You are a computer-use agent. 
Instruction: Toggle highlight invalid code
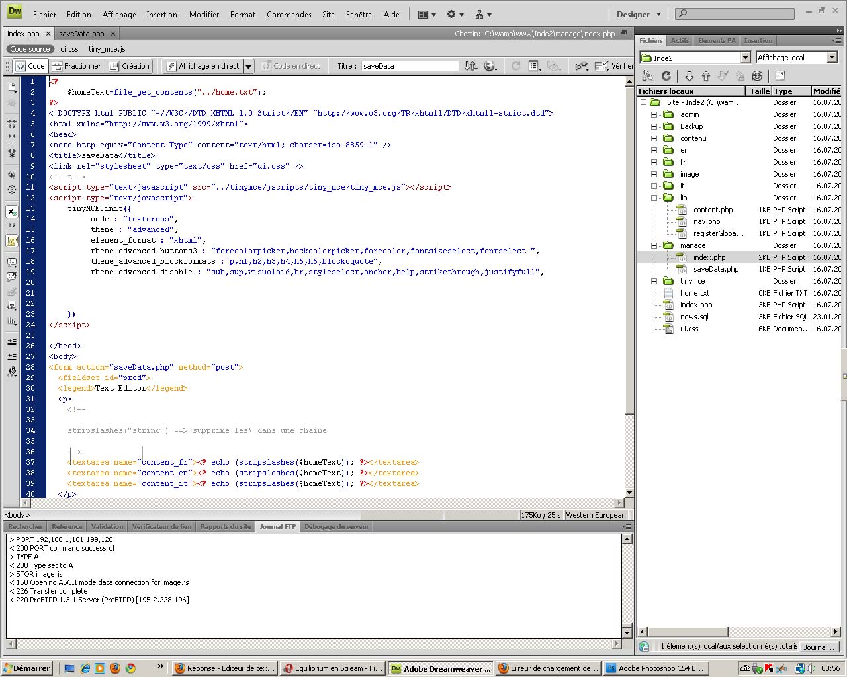click(x=12, y=226)
